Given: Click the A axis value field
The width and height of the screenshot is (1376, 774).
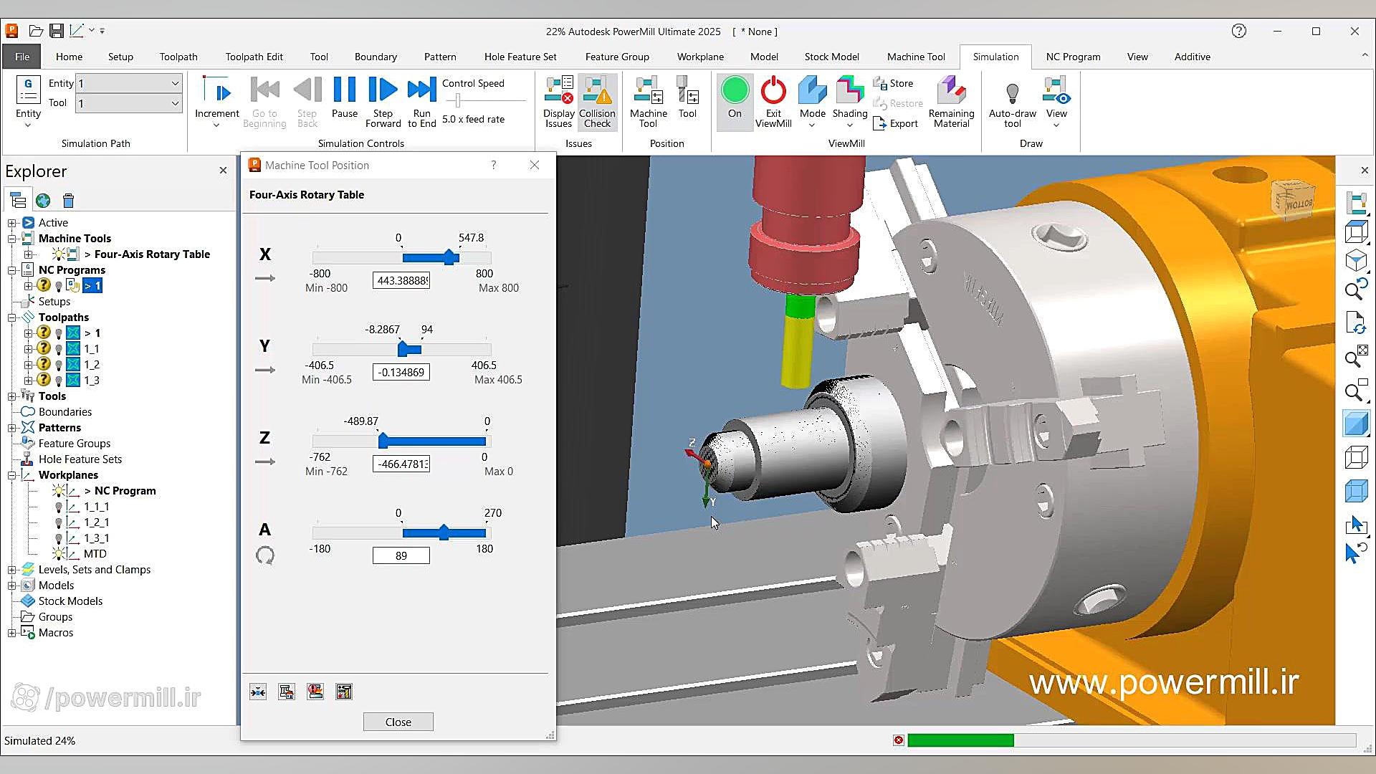Looking at the screenshot, I should coord(401,555).
